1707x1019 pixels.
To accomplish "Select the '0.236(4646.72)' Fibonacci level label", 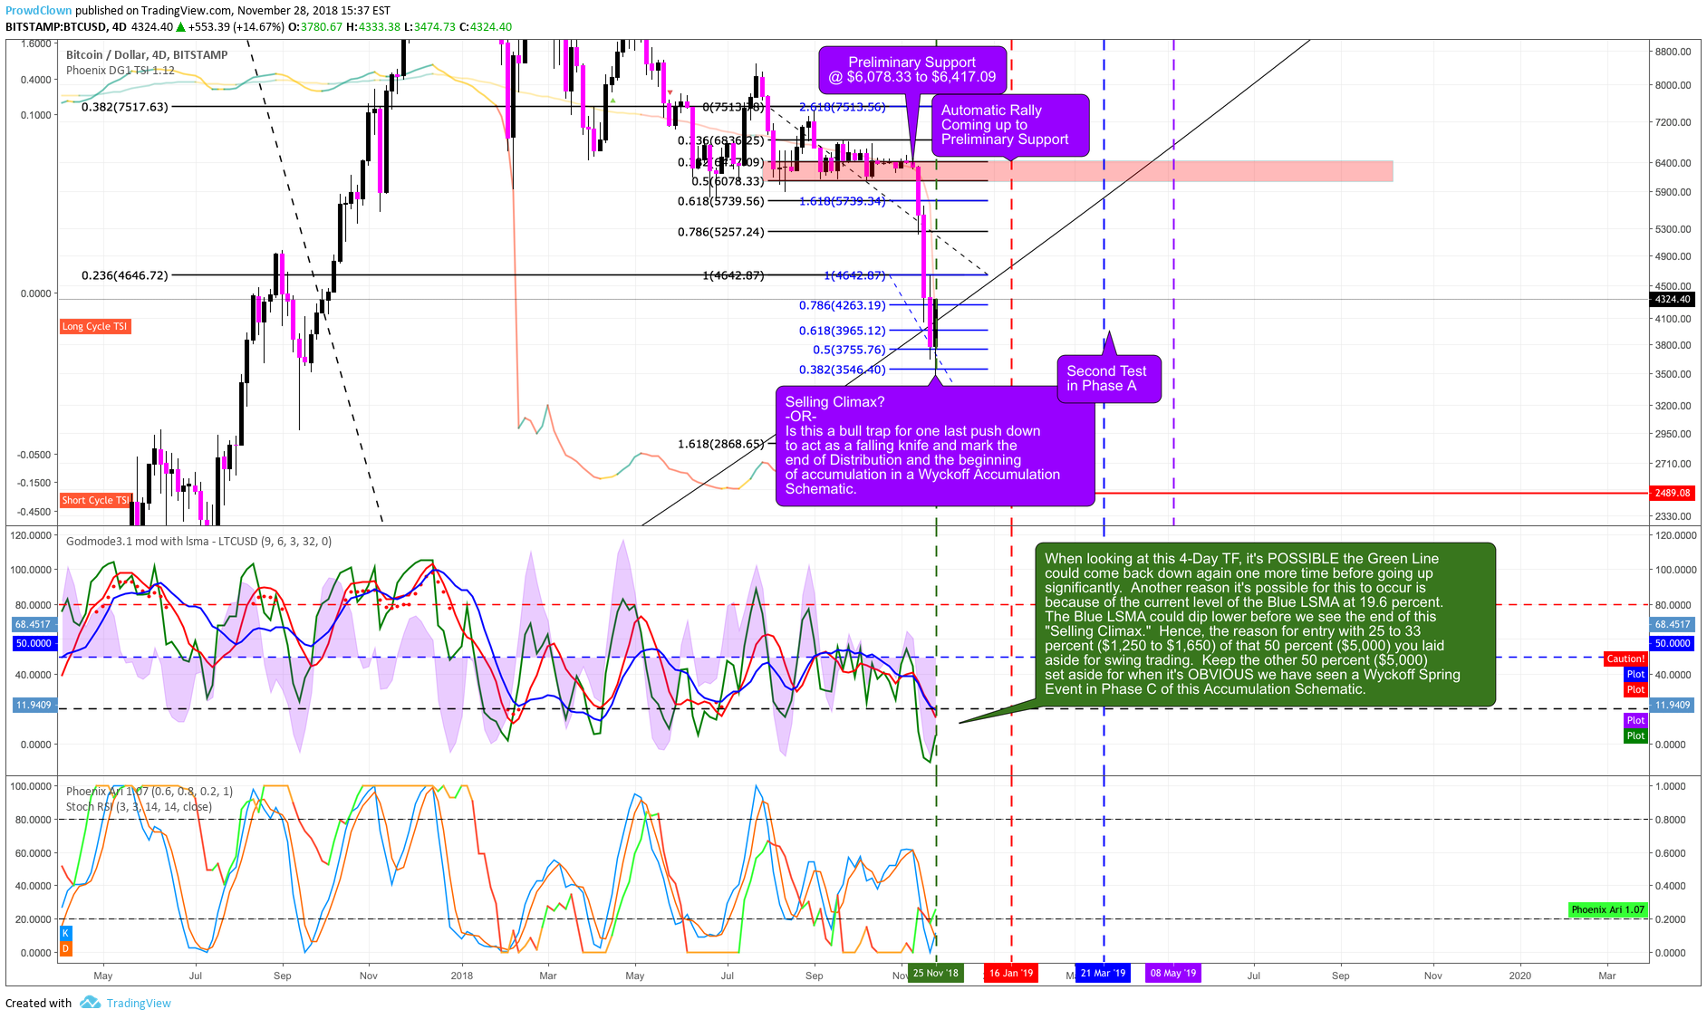I will [125, 275].
